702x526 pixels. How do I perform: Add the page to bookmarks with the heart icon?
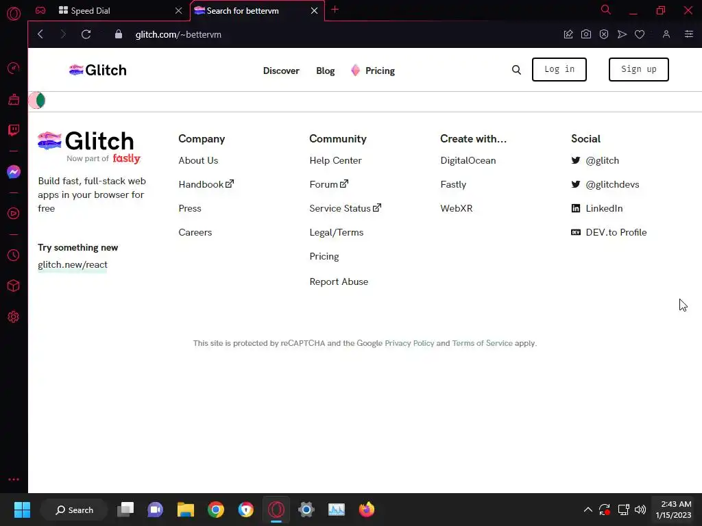tap(640, 34)
